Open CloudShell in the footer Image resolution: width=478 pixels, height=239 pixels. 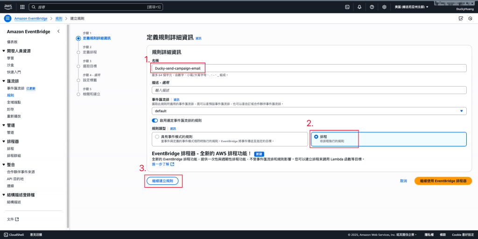[x=13, y=235]
